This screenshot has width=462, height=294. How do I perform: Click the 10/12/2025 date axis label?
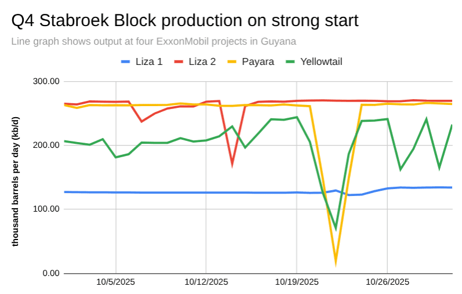[206, 282]
